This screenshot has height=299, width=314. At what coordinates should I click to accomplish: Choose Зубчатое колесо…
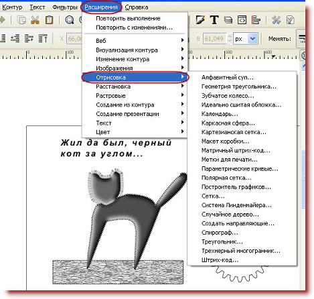tap(242, 96)
